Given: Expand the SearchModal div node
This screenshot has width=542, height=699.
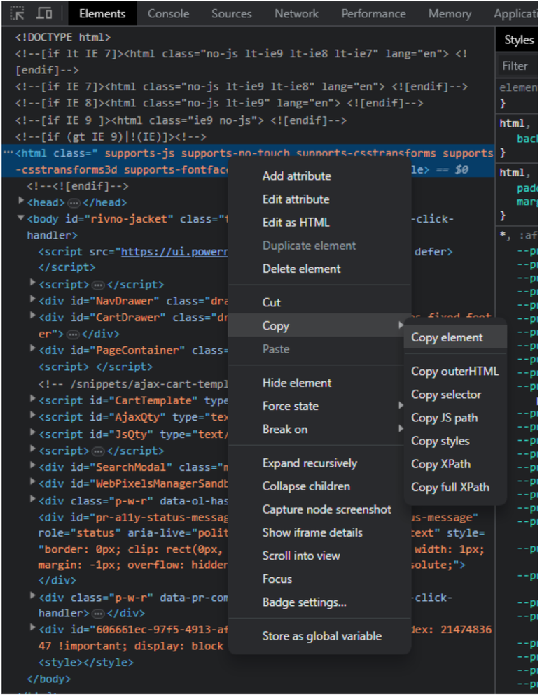Looking at the screenshot, I should pos(33,466).
